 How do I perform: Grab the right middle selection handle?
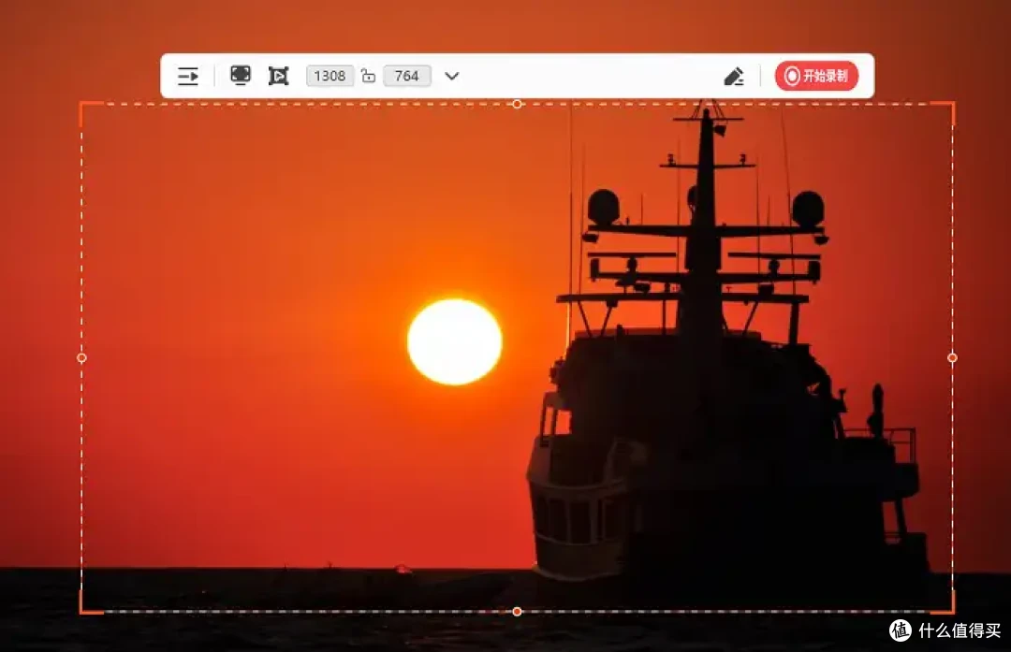pos(952,357)
